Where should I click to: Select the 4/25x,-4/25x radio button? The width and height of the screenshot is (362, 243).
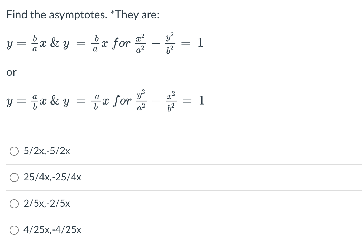click(x=14, y=230)
